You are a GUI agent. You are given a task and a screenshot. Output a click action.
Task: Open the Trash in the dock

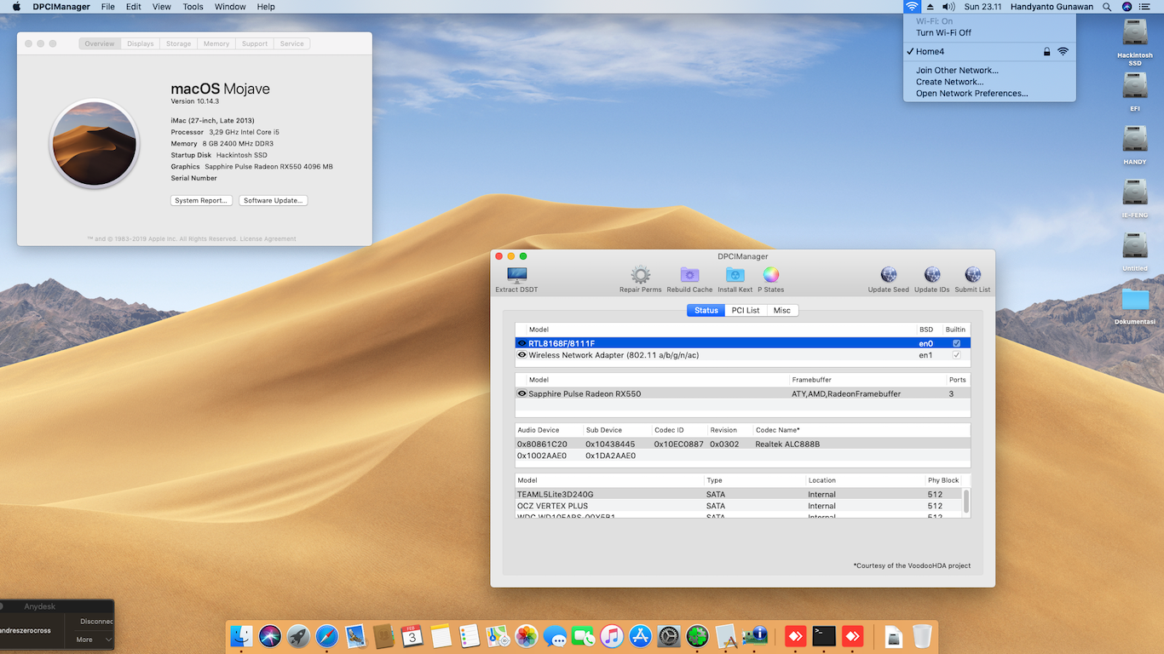click(x=922, y=635)
